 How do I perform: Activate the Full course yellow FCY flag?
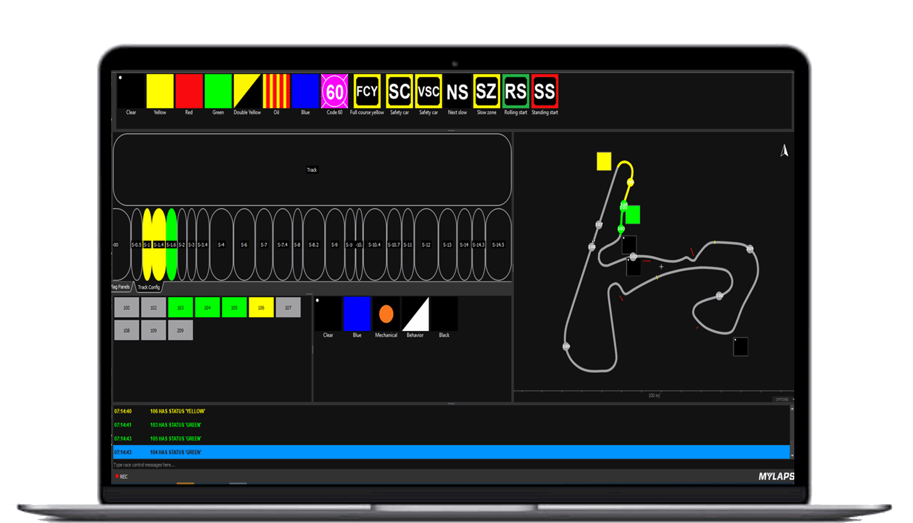(367, 91)
